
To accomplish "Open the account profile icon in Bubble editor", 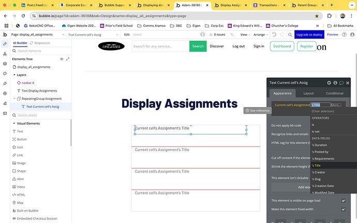I will click(352, 35).
